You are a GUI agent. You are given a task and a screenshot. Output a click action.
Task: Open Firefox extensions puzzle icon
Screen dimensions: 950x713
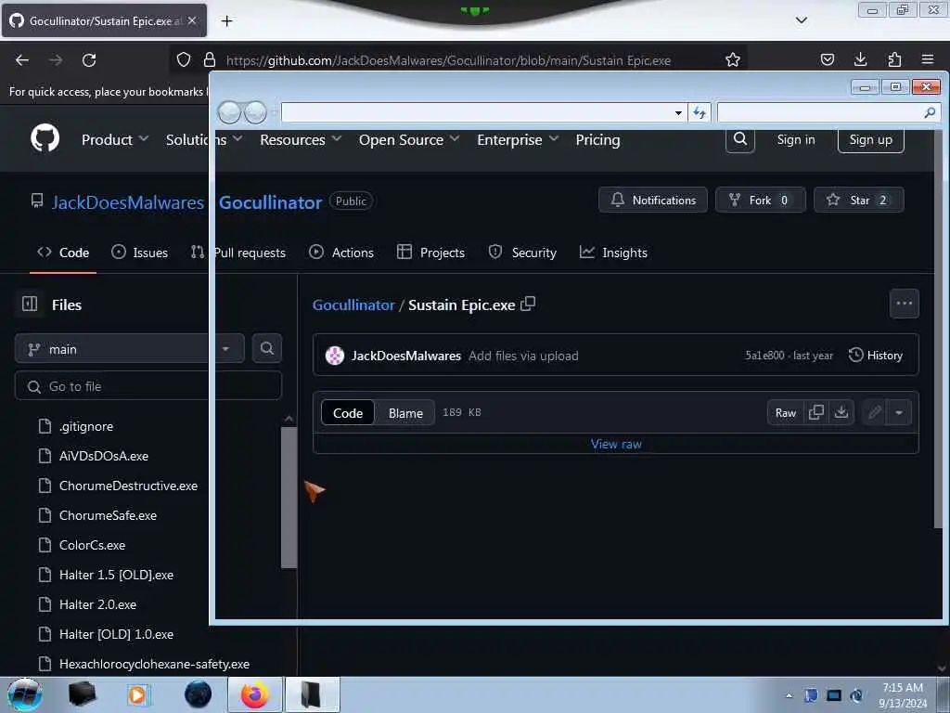(x=894, y=59)
